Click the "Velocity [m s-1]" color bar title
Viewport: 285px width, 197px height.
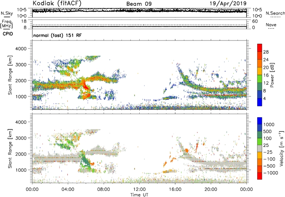pos(281,148)
